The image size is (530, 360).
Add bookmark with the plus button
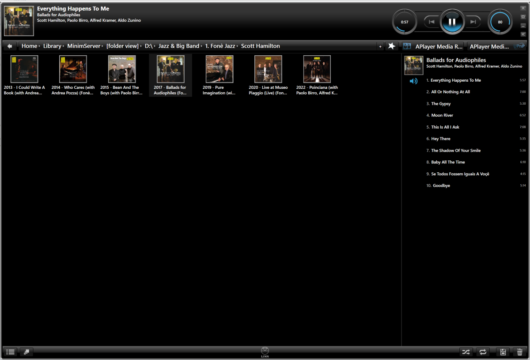[x=380, y=46]
